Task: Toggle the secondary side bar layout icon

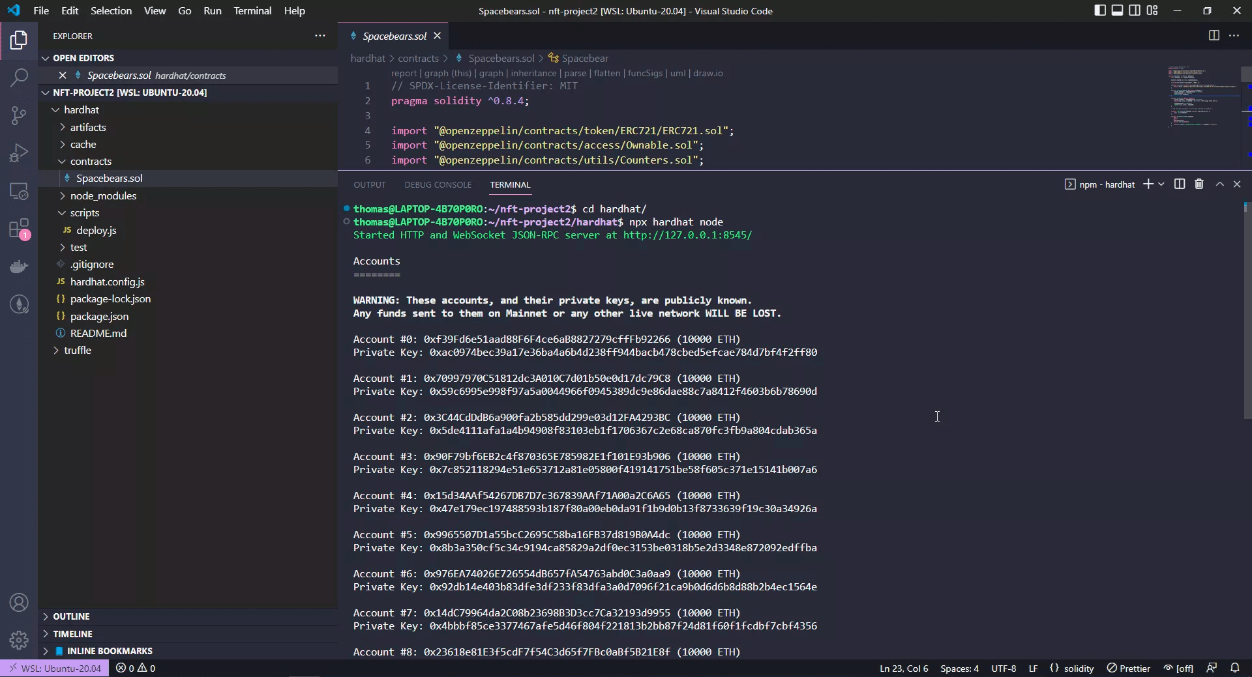Action: coord(1135,10)
